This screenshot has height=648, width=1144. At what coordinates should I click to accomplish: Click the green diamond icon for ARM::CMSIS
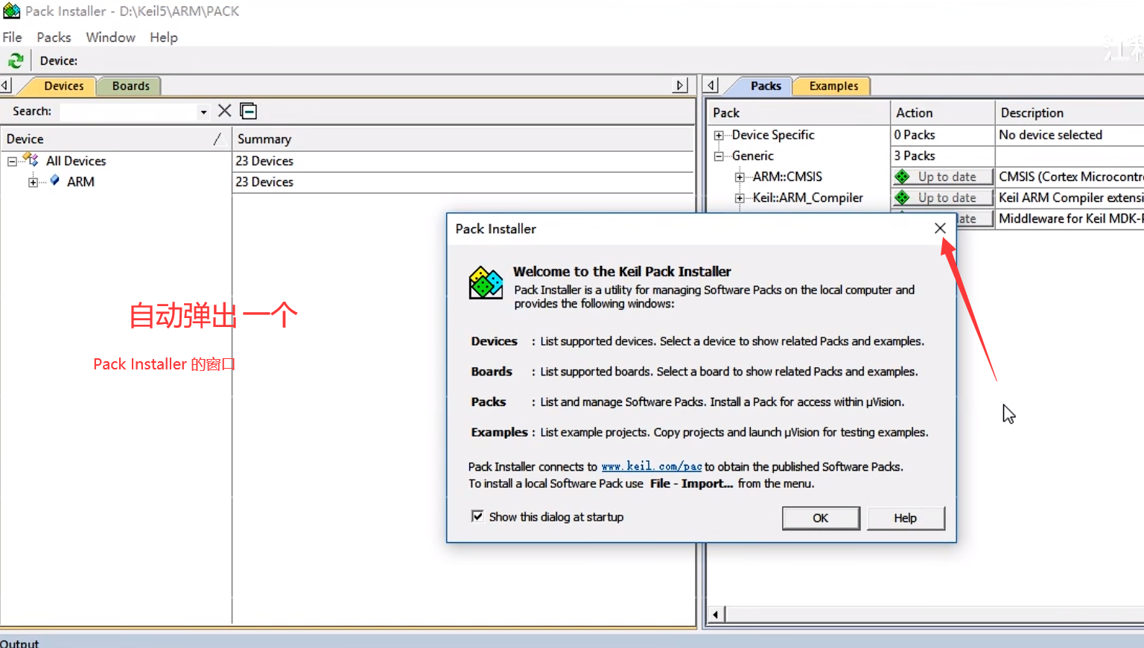903,177
